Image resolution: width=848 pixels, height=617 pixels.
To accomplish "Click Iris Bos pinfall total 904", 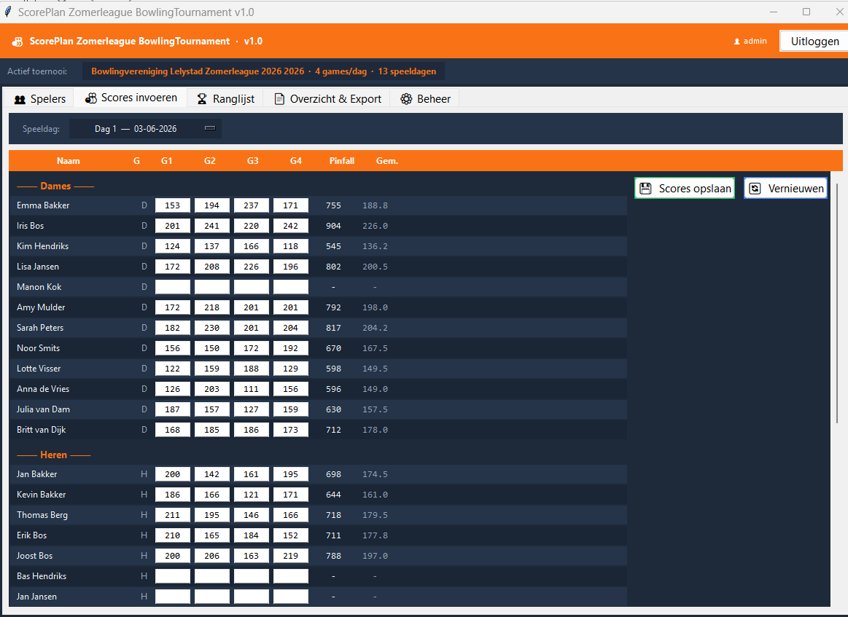I will pos(334,226).
